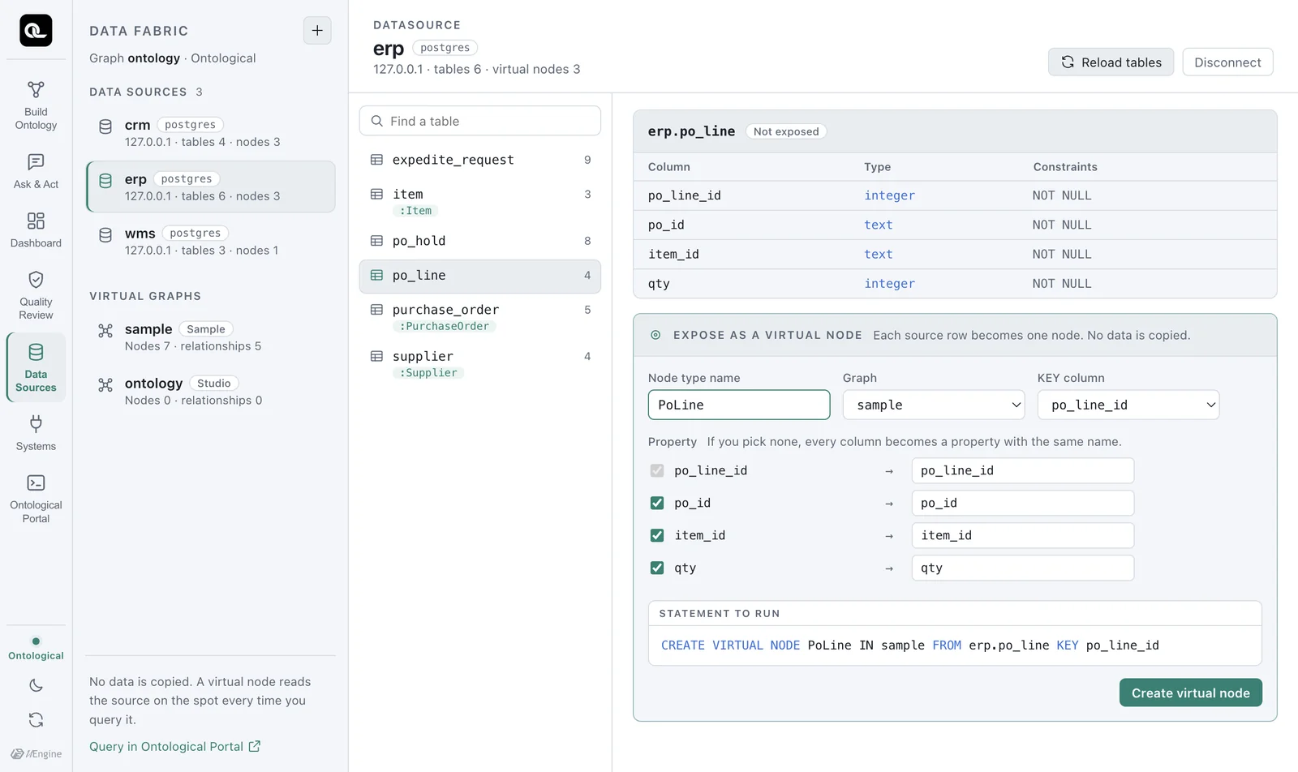Select the po_line table row
The image size is (1298, 772).
pyautogui.click(x=480, y=276)
